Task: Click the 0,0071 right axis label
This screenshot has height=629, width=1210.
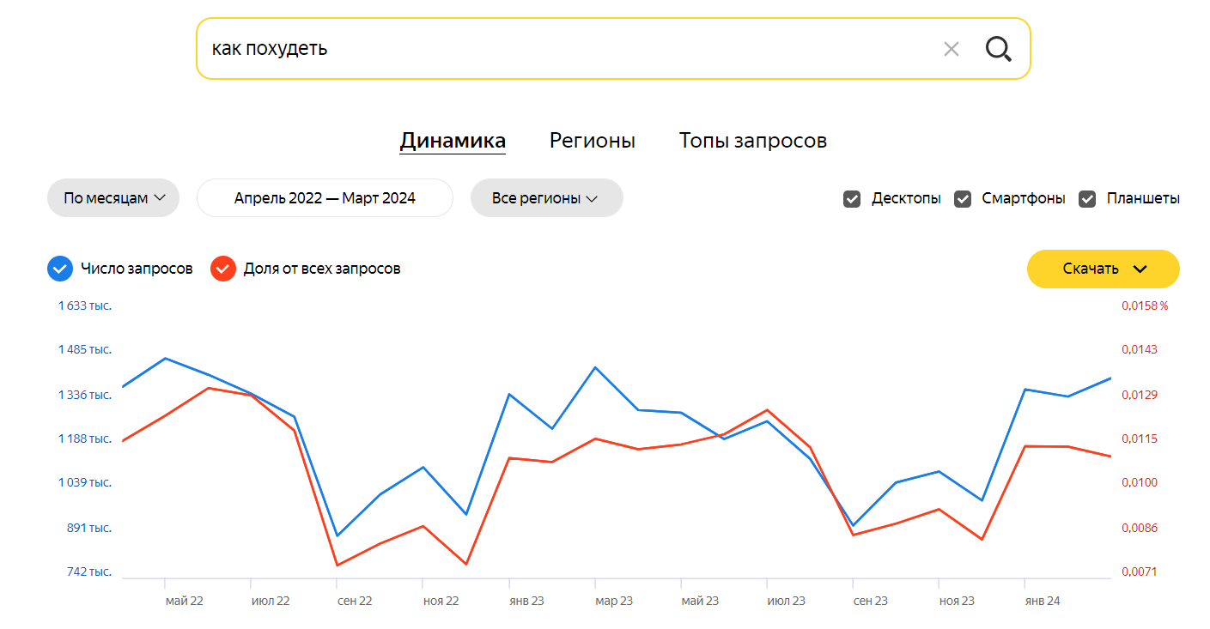Action: (1140, 572)
